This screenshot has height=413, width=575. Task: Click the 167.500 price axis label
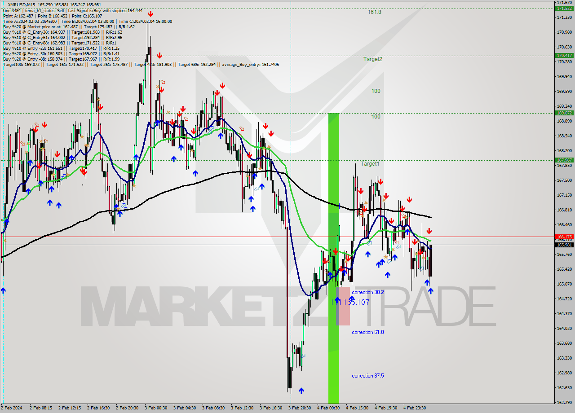[564, 180]
